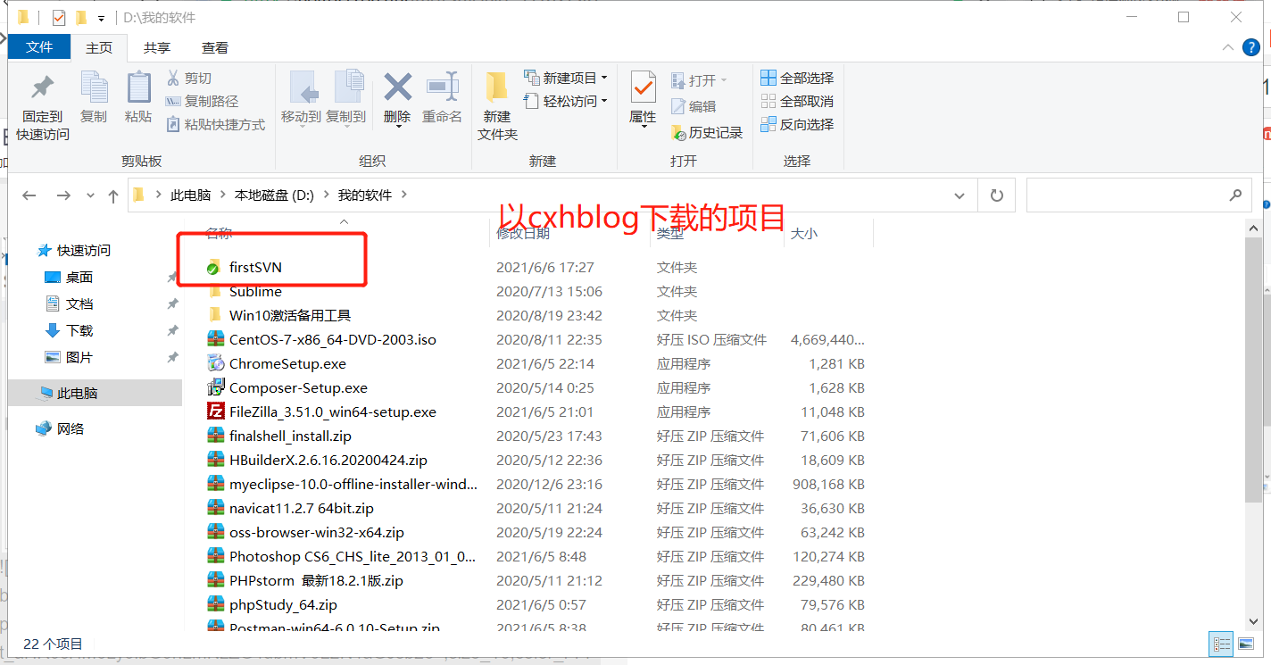
Task: Switch to Details view icon in status bar
Action: (x=1221, y=644)
